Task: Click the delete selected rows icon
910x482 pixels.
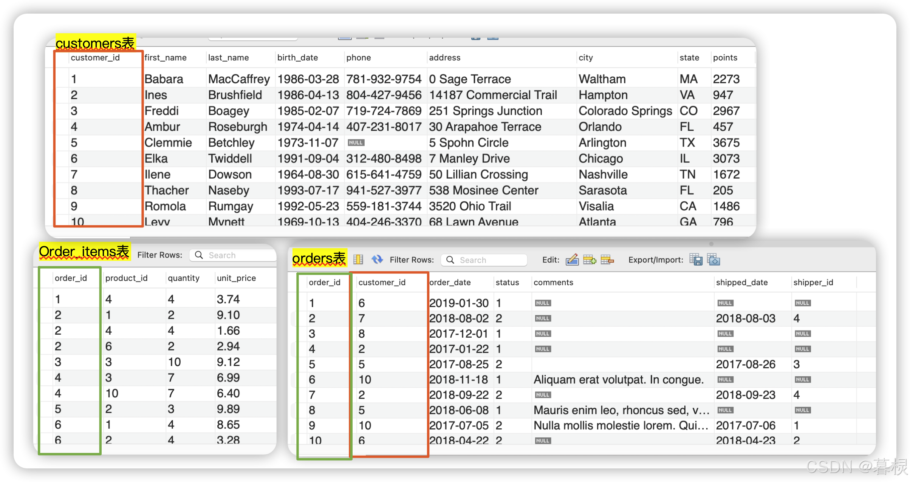Action: coord(607,260)
